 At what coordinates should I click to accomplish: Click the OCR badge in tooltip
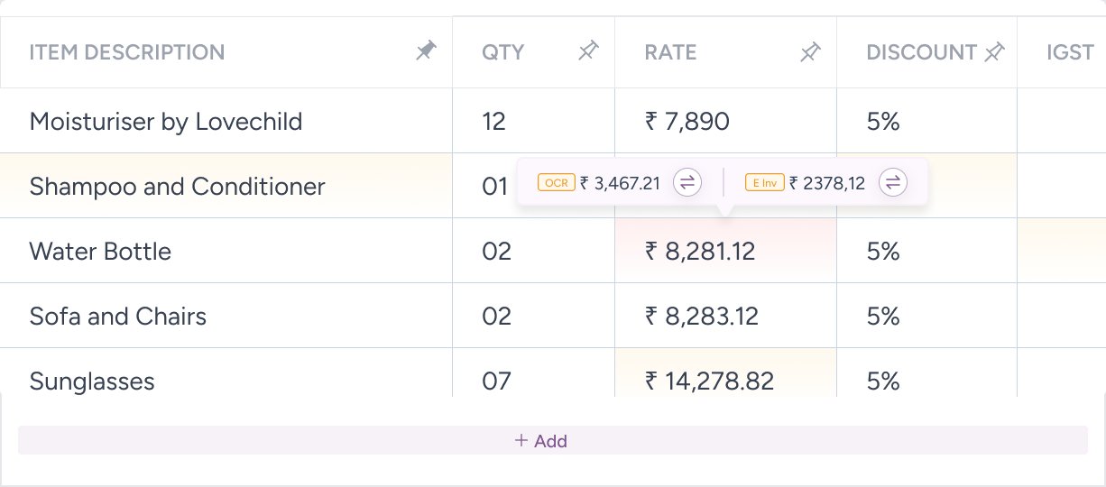[556, 183]
